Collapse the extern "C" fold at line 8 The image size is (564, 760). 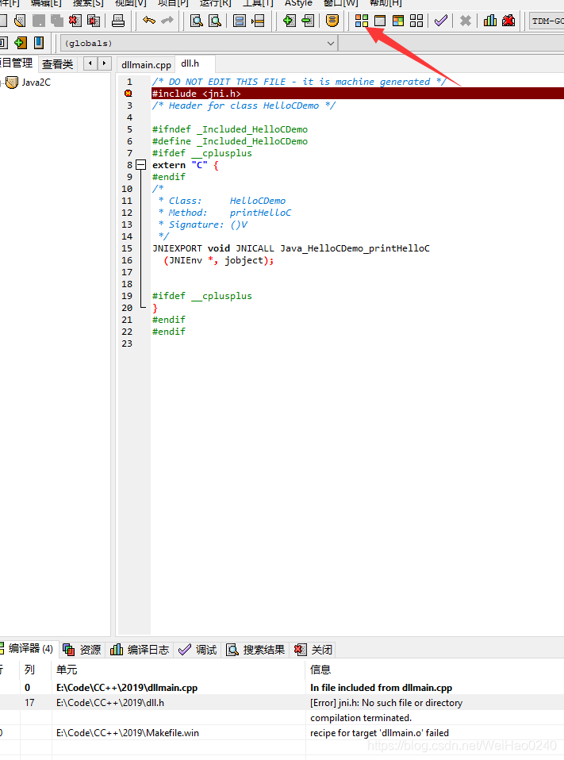pos(141,165)
